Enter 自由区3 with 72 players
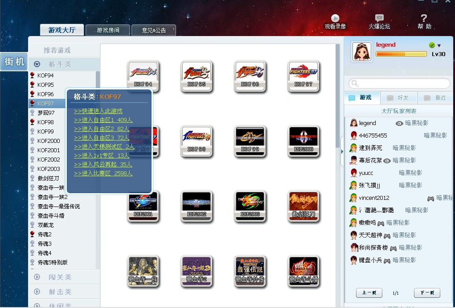 101,138
